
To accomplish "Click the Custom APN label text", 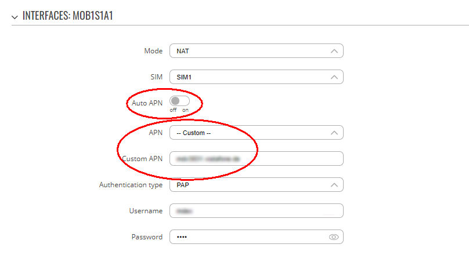I will click(x=142, y=159).
